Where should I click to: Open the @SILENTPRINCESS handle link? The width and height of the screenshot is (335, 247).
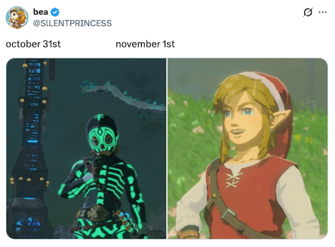pos(73,23)
